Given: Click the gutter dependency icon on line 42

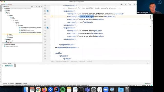Looking at the screenshot, I should (x=47, y=28).
